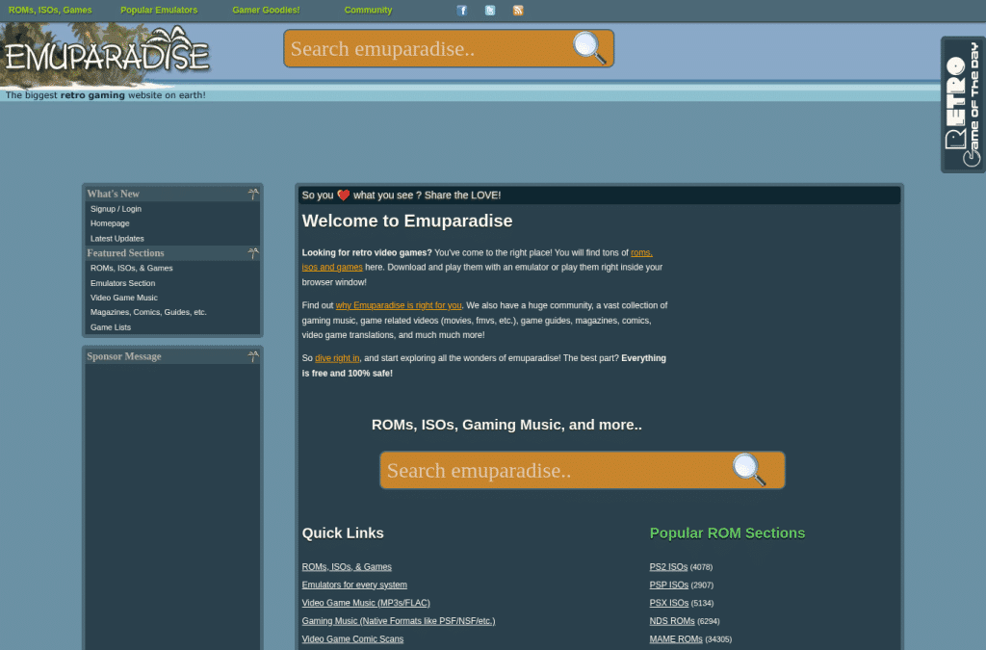Image resolution: width=986 pixels, height=650 pixels.
Task: Open the RSS feed icon
Action: tap(518, 10)
